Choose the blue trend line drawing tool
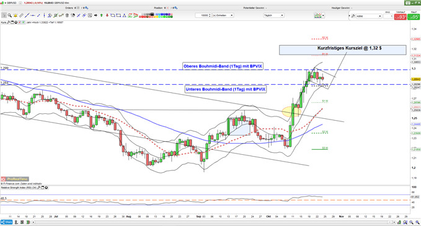The height and width of the screenshot is (226, 421). pos(27,15)
